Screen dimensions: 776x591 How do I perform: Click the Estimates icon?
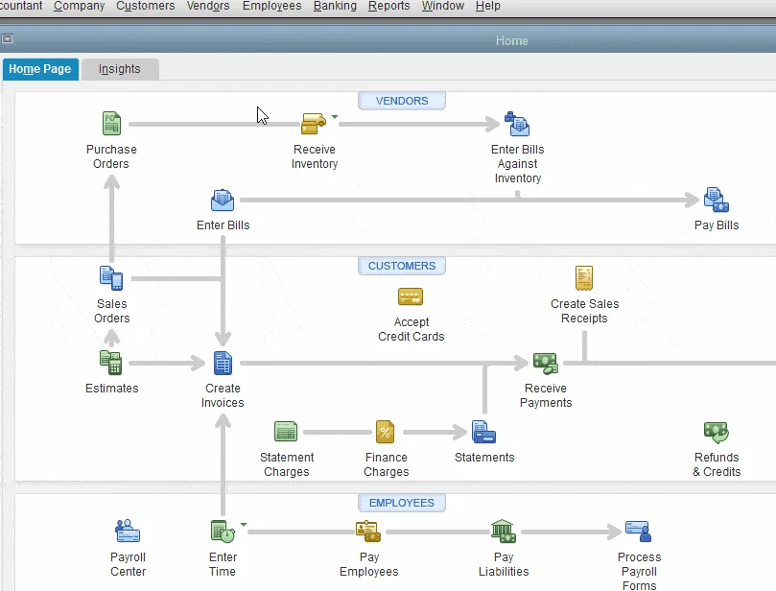(x=111, y=363)
